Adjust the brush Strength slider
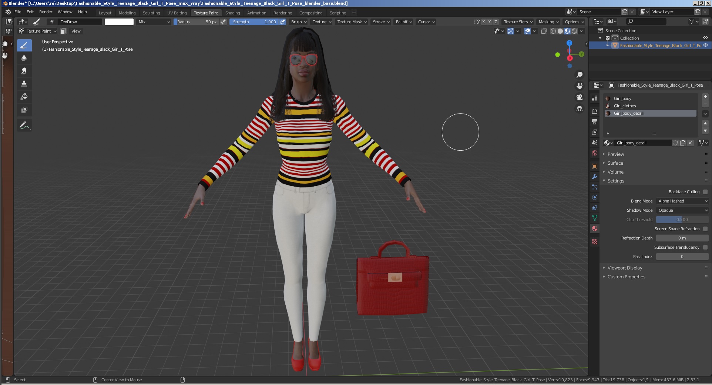The height and width of the screenshot is (385, 712). point(254,22)
